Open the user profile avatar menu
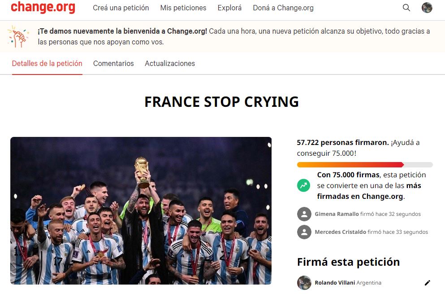The width and height of the screenshot is (445, 294). (x=427, y=8)
